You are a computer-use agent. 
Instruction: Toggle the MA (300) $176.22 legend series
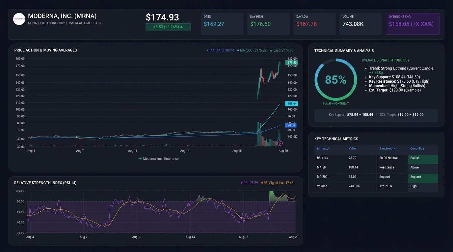(252, 51)
